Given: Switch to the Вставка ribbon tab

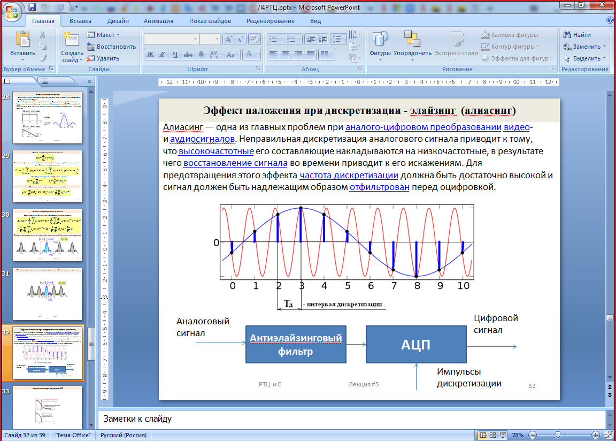Looking at the screenshot, I should point(80,21).
